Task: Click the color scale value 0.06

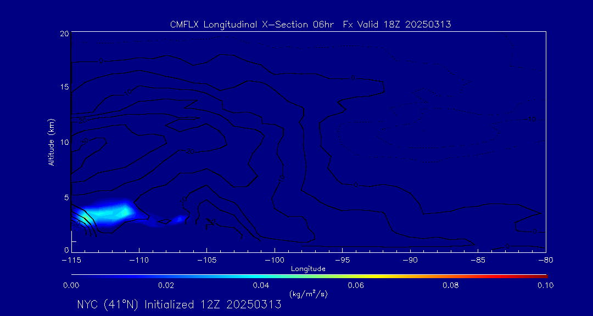Action: (x=356, y=285)
